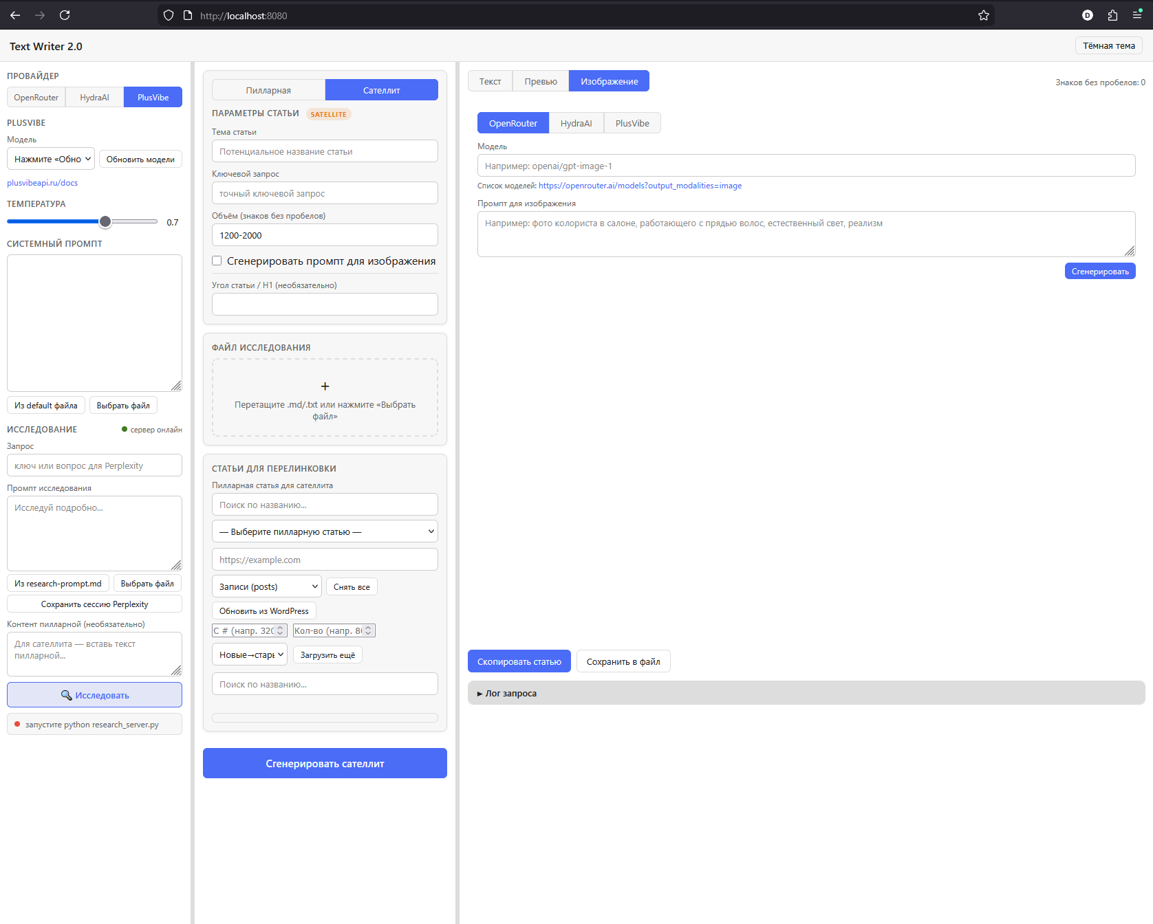Viewport: 1153px width, 924px height.
Task: Click Сохранить сессию Perplexity button
Action: click(x=94, y=604)
